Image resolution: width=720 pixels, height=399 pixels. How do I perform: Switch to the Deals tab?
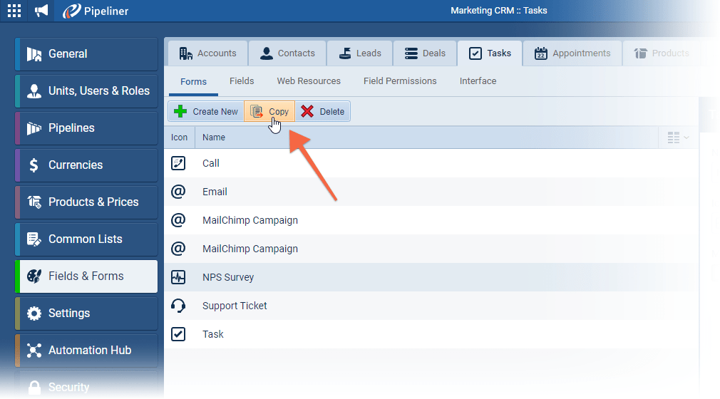click(x=425, y=53)
